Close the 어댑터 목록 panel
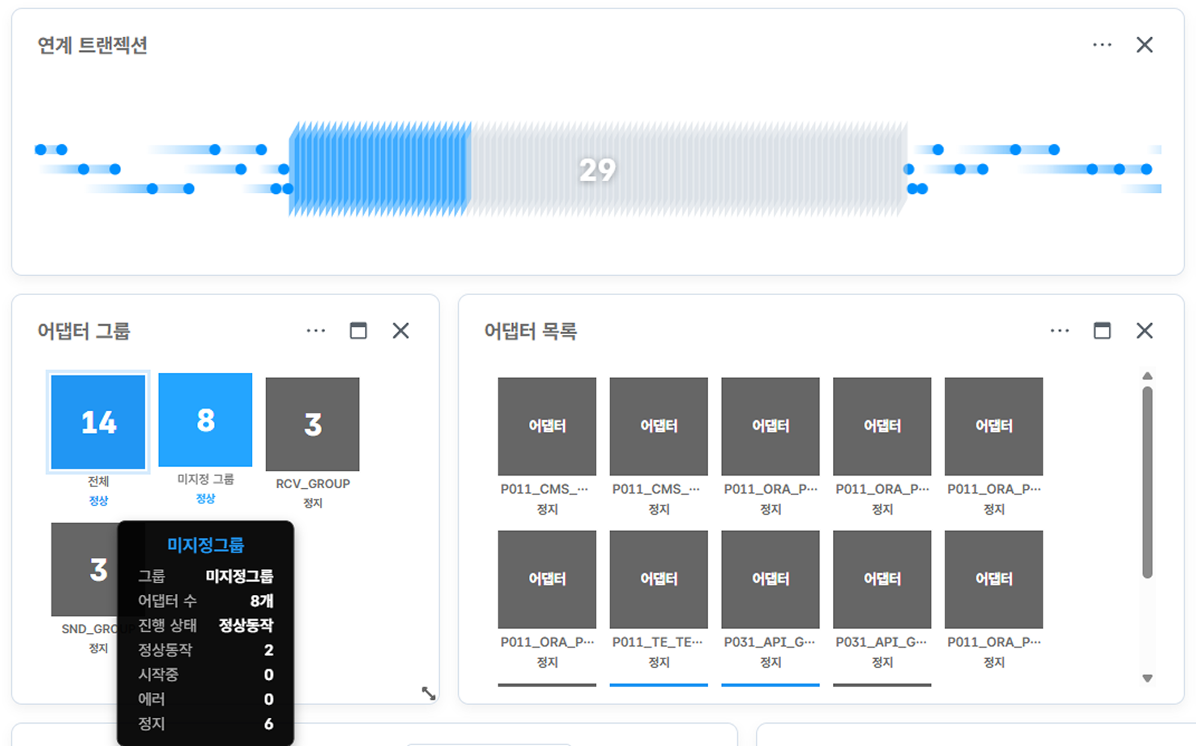The width and height of the screenshot is (1196, 746). (1144, 331)
